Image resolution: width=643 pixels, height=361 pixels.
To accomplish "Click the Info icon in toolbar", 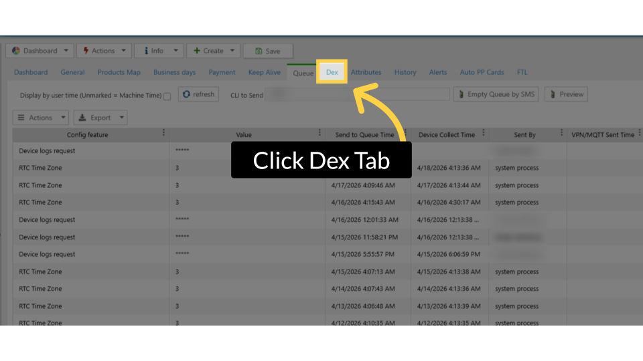I will click(145, 51).
